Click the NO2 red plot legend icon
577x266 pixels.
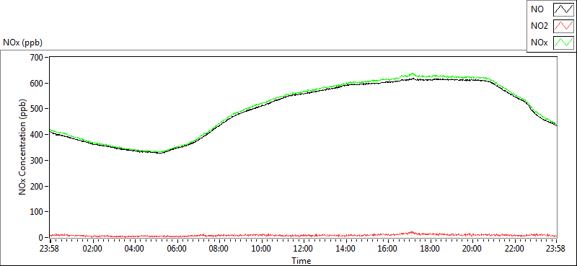(x=564, y=27)
